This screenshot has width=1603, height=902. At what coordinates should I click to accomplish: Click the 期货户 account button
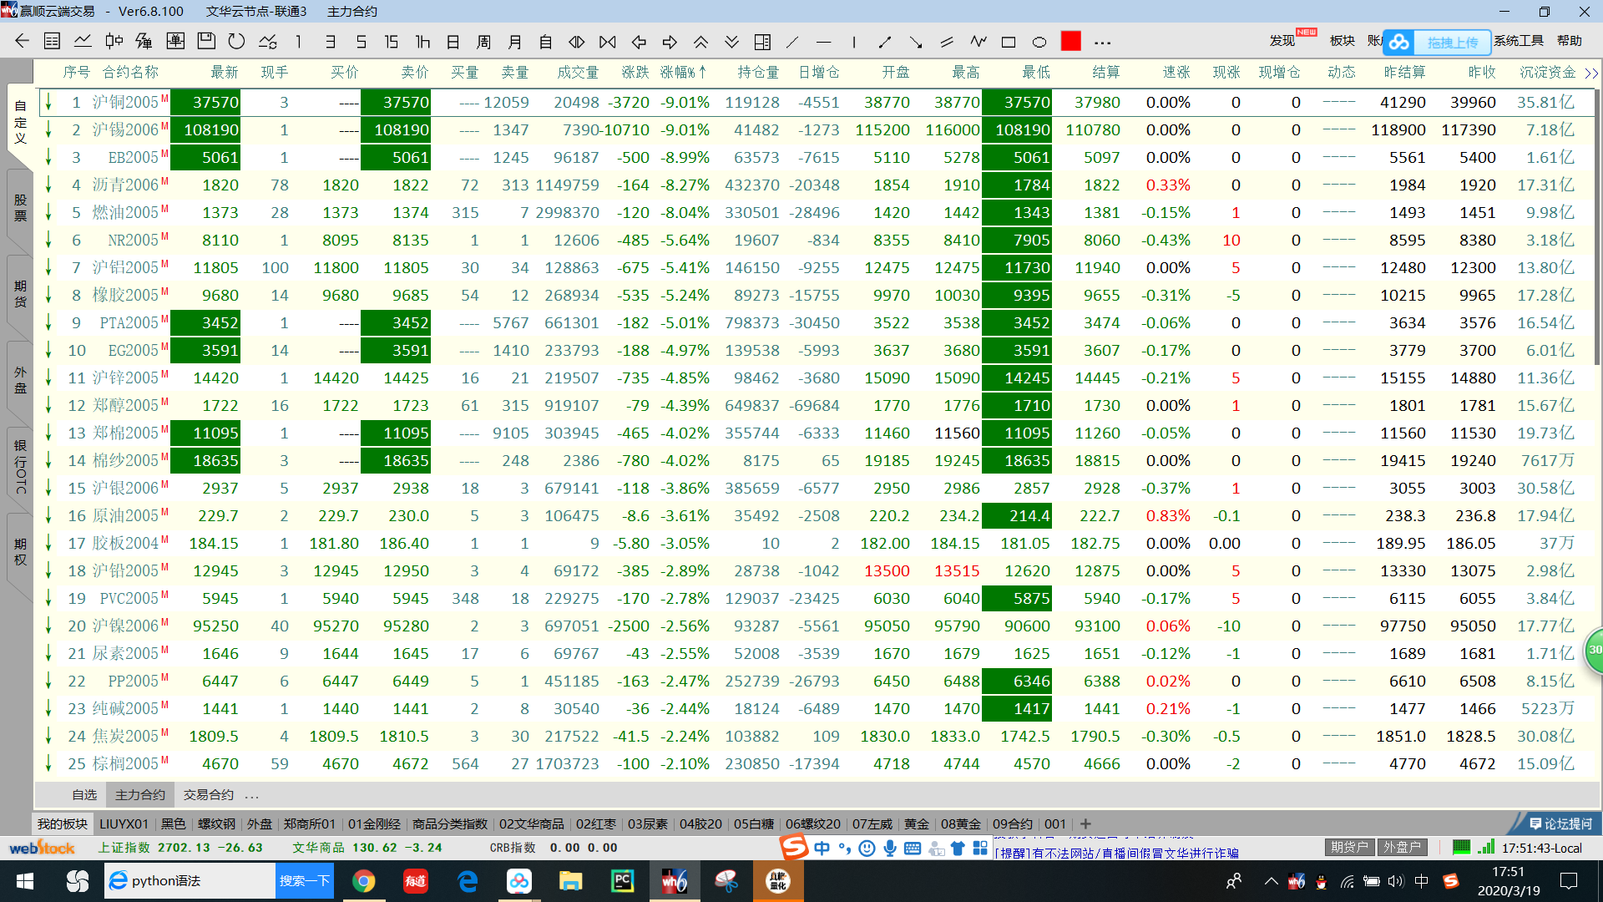click(x=1349, y=847)
